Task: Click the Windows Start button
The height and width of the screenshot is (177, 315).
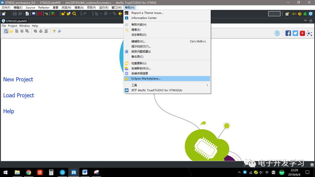Action: pyautogui.click(x=6, y=172)
